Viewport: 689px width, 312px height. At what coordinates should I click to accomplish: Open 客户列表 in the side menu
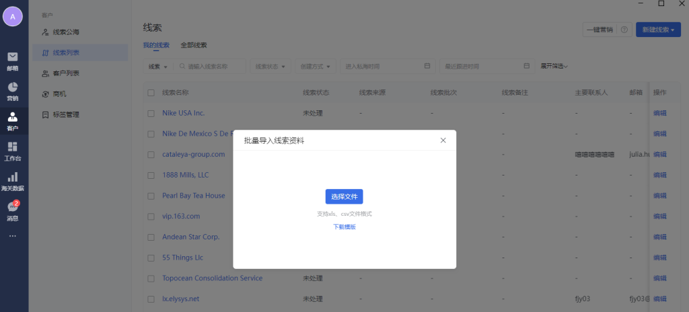tap(66, 73)
